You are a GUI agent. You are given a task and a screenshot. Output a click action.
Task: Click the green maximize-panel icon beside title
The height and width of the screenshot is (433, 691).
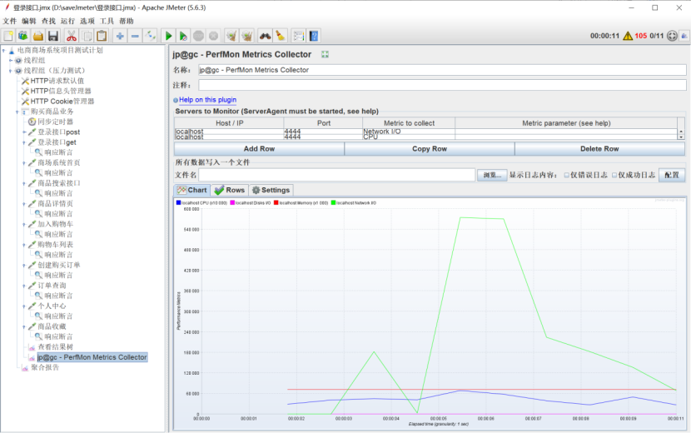point(325,55)
